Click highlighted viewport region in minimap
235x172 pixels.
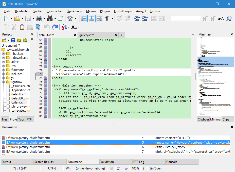click(x=216, y=62)
